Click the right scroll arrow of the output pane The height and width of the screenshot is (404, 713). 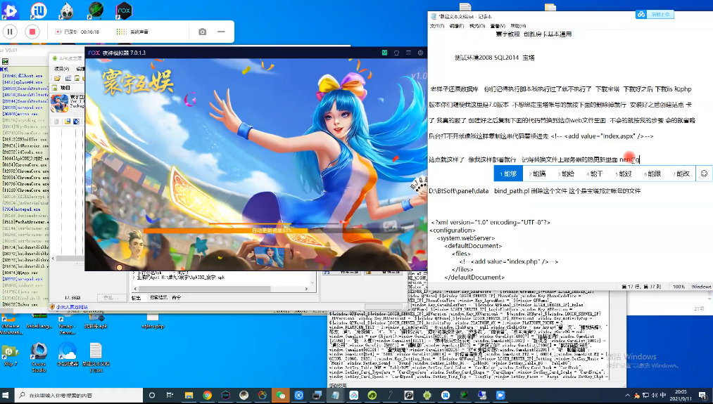(x=306, y=289)
